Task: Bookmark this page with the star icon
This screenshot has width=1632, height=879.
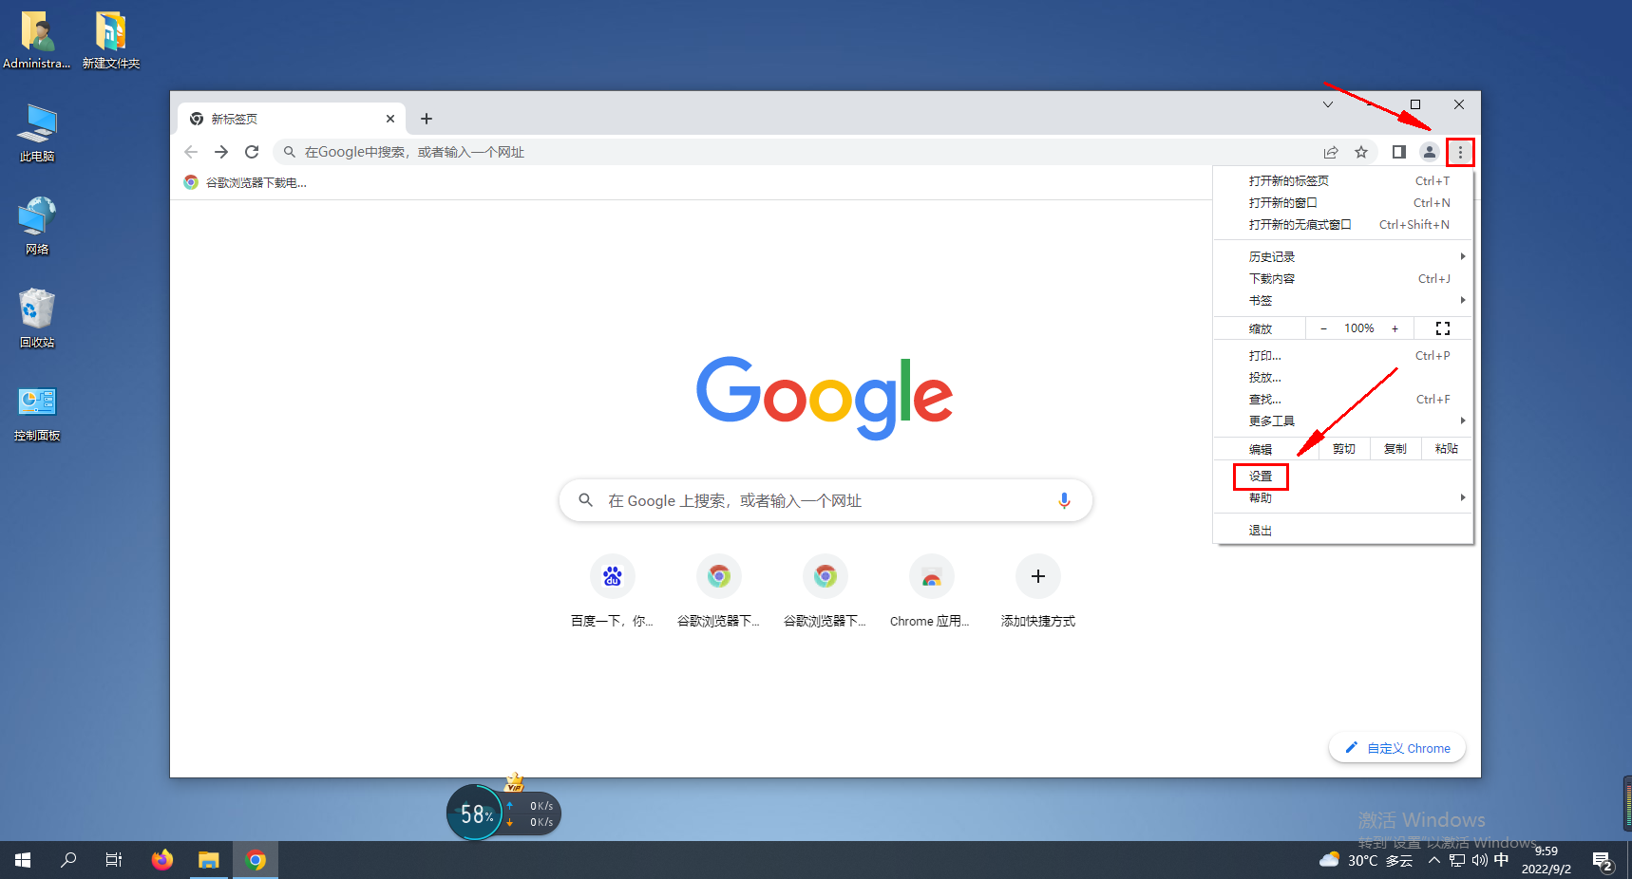Action: coord(1362,152)
